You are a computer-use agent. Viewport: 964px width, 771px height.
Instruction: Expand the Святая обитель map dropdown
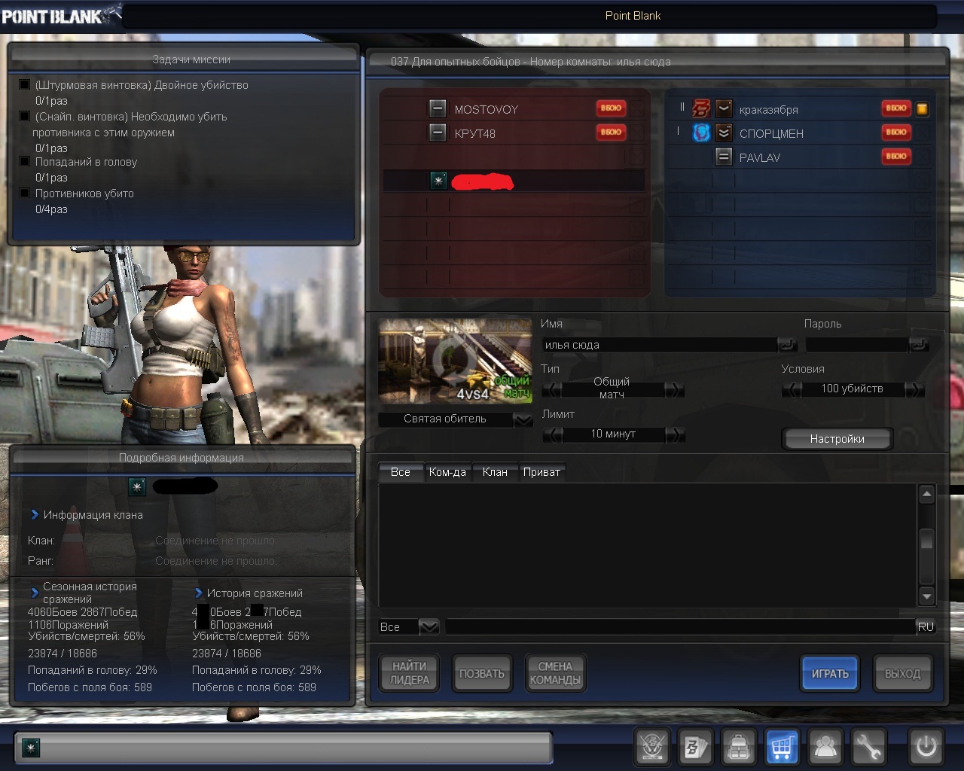(523, 419)
